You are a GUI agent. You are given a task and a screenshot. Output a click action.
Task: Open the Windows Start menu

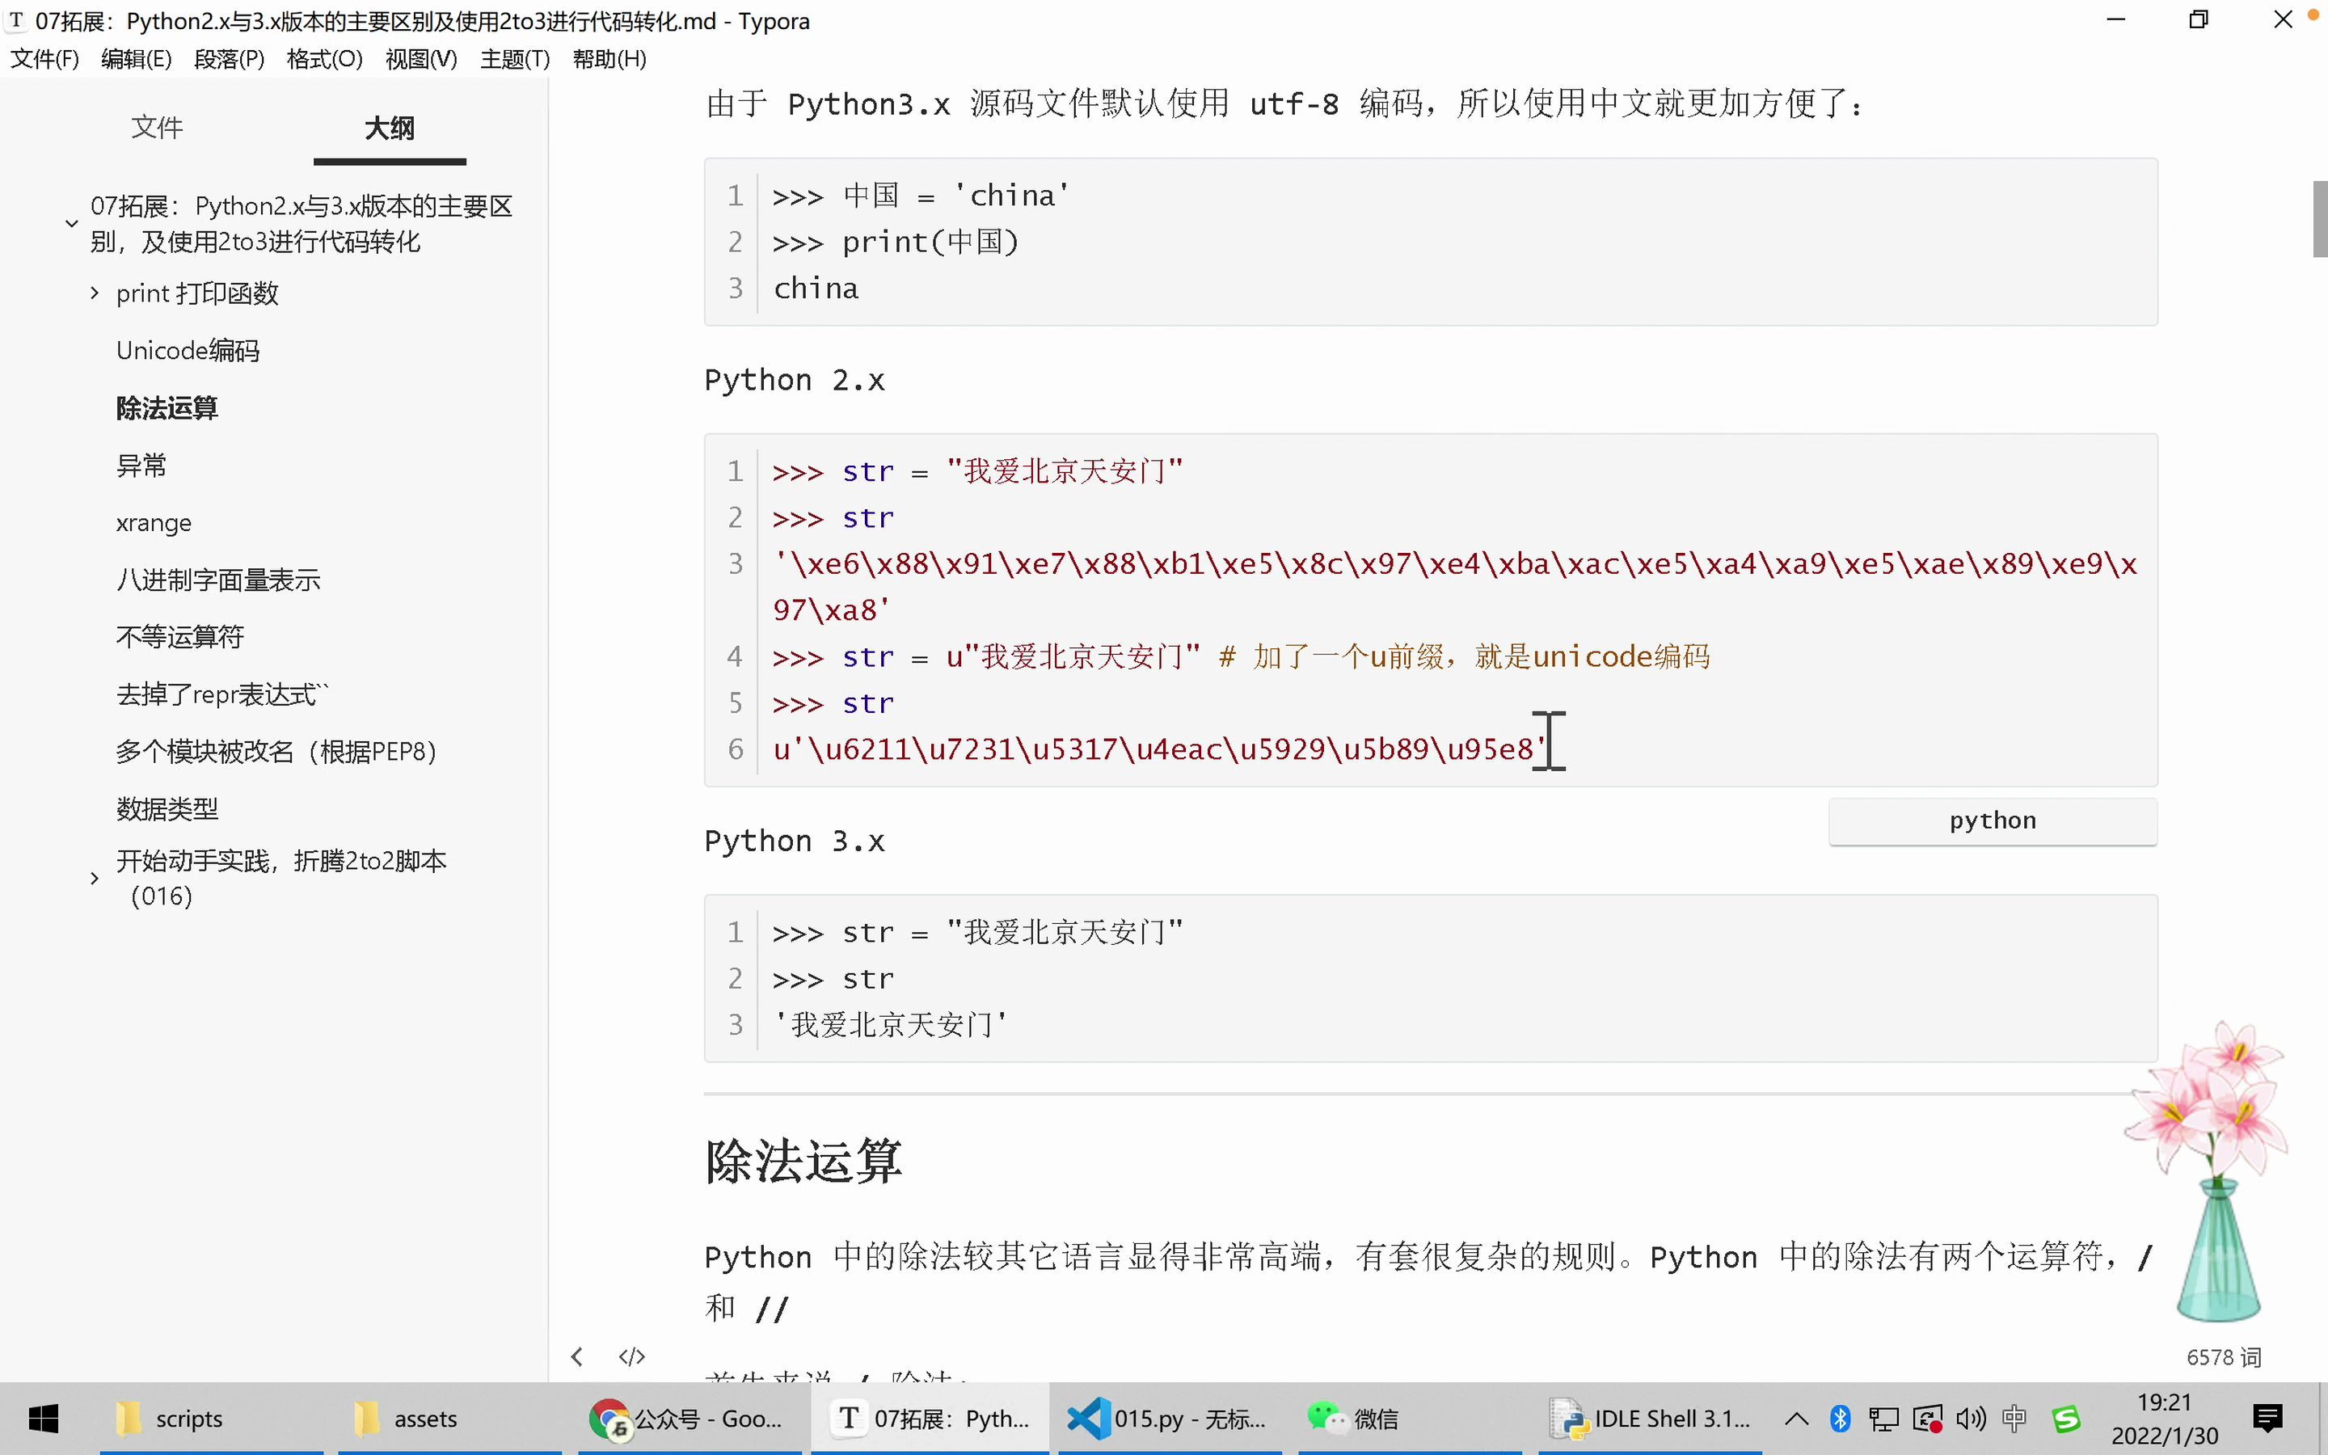44,1419
